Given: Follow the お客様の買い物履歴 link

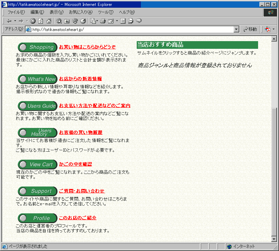Looking at the screenshot, I should [81, 132].
